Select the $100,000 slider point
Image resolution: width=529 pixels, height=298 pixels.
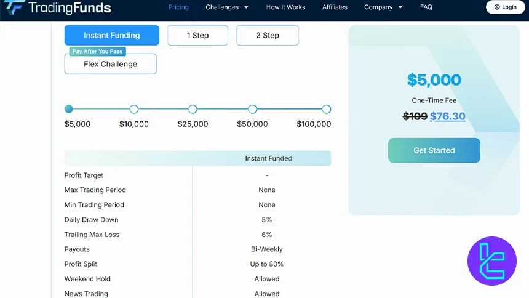(x=326, y=109)
